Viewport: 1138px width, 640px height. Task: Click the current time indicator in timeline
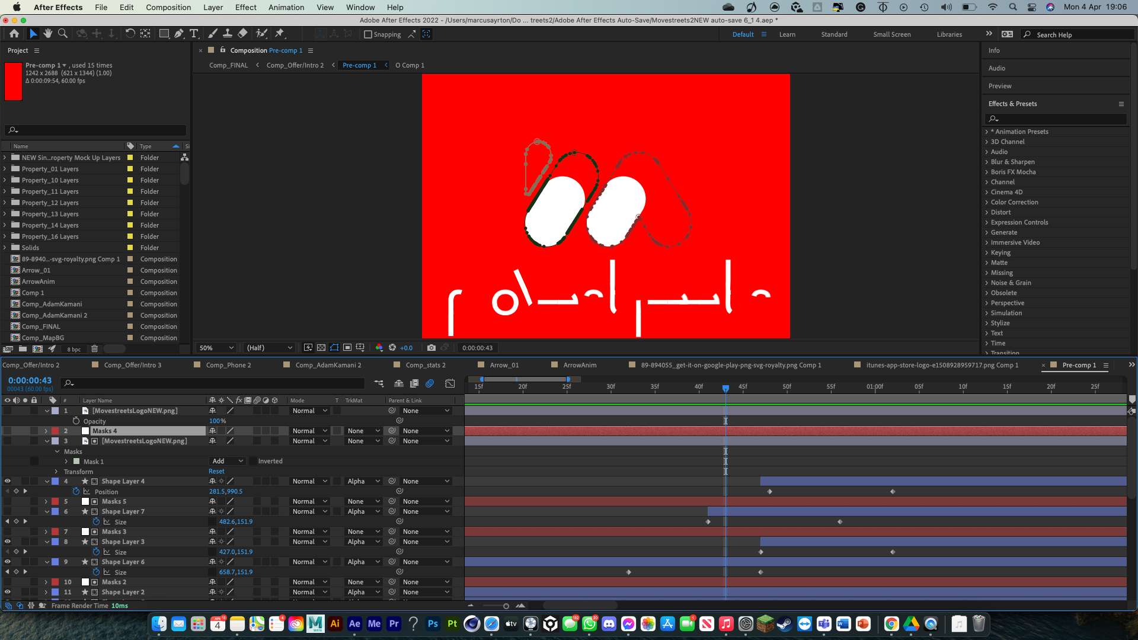point(725,388)
